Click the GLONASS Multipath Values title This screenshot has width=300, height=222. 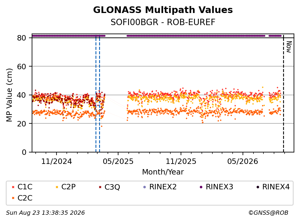coord(163,10)
